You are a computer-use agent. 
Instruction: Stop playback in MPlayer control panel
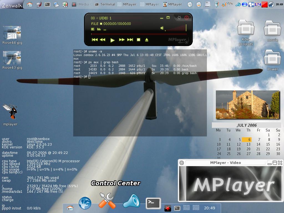coord(139,40)
